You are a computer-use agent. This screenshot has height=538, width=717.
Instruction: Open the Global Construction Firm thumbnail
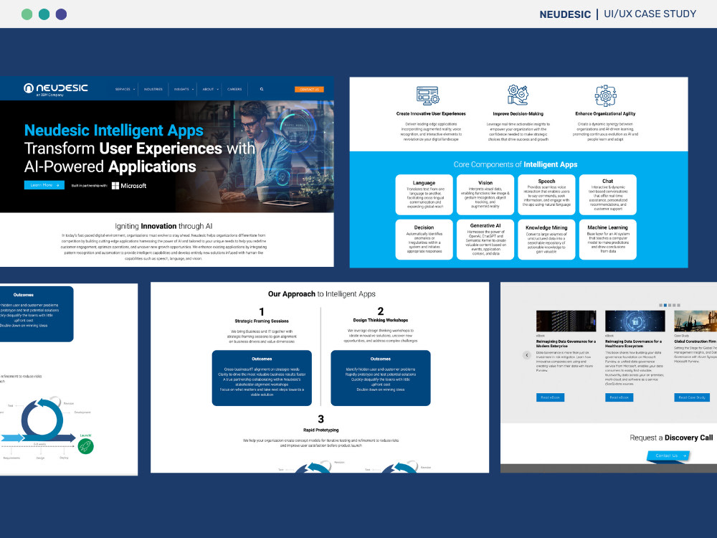pos(695,321)
